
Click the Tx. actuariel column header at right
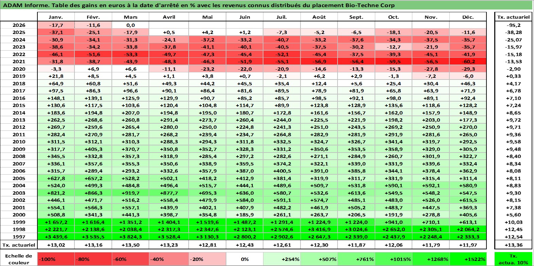pos(513,17)
